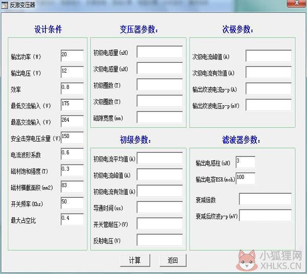Click the 最大占空比 label
Screen dimensions: 307x274
[24, 220]
